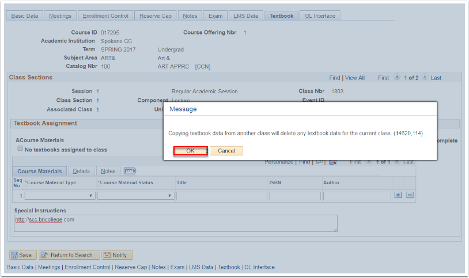Screen dimensions: 469x278
Task: Follow the bottom Exam link
Action: [177, 267]
